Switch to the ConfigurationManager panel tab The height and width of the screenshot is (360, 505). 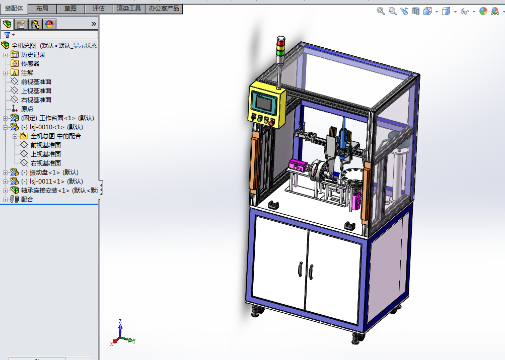(35, 24)
